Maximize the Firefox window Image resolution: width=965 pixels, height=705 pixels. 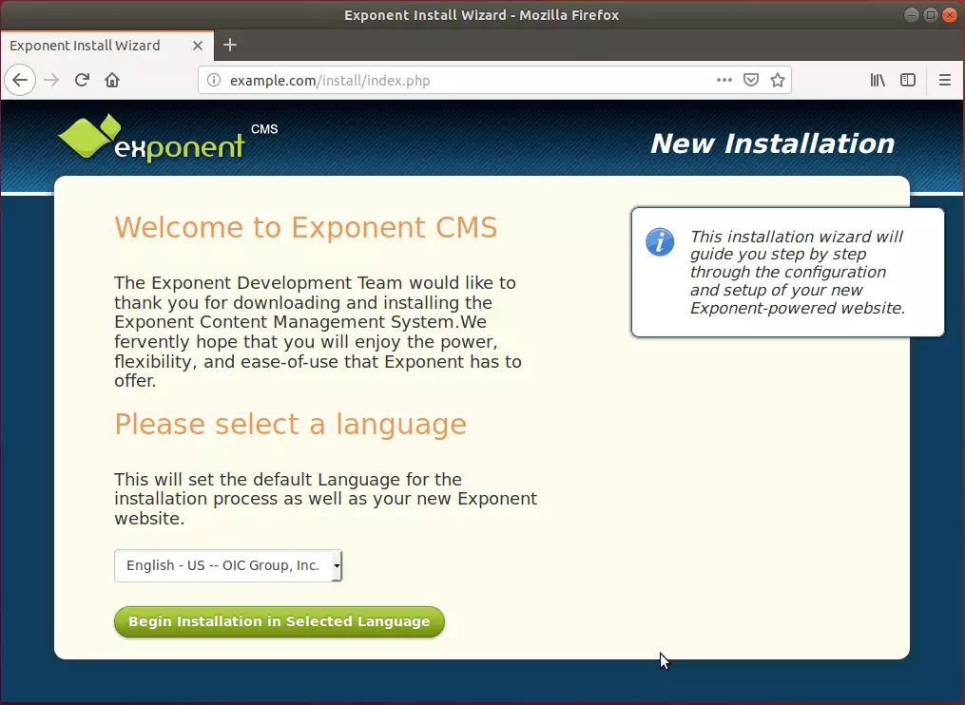[931, 15]
